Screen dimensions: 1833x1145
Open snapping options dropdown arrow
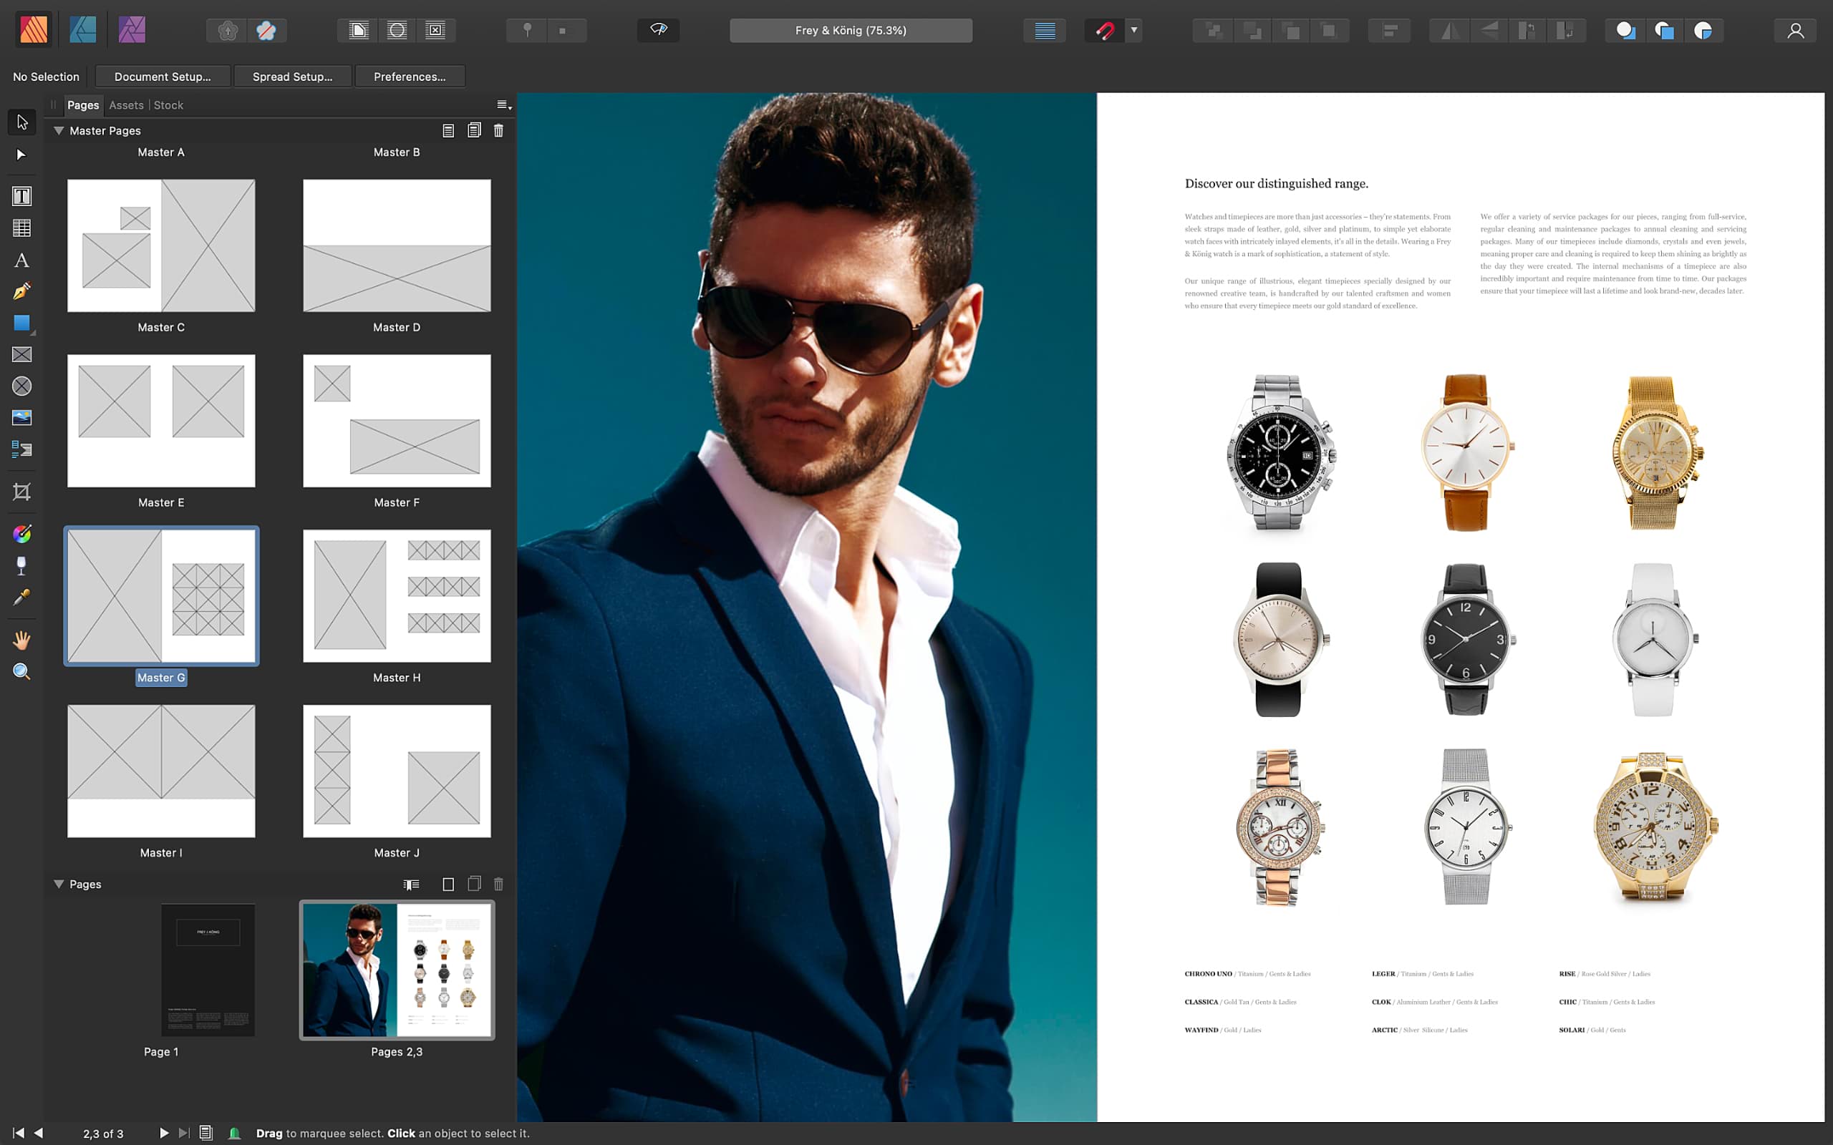tap(1134, 30)
